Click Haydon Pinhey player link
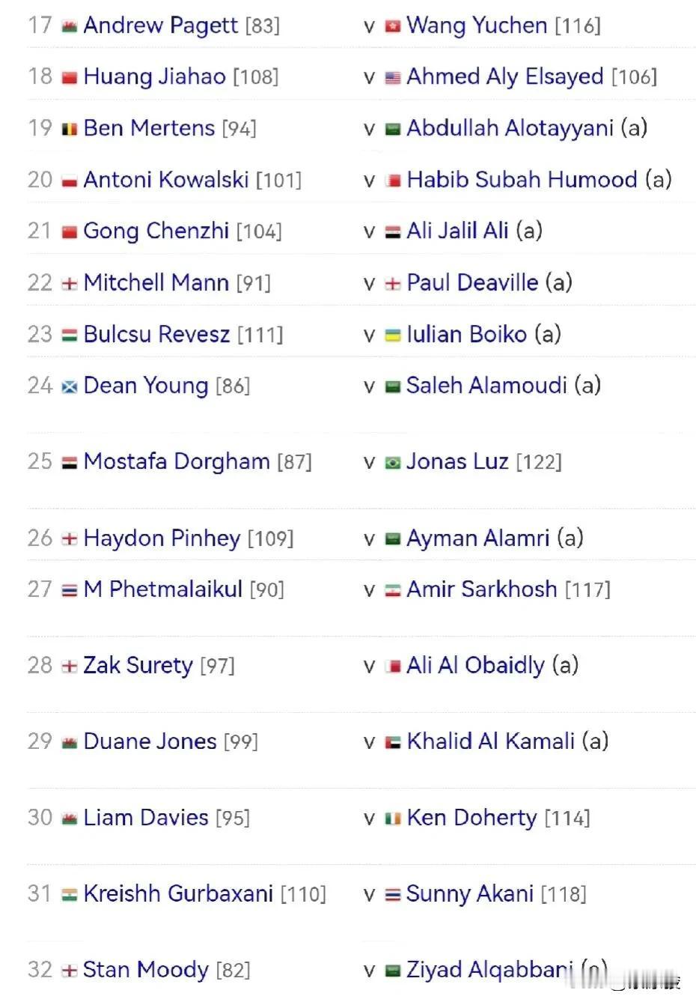The image size is (696, 1005). pyautogui.click(x=162, y=538)
